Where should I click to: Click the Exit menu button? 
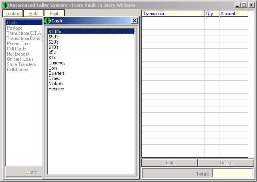click(54, 14)
